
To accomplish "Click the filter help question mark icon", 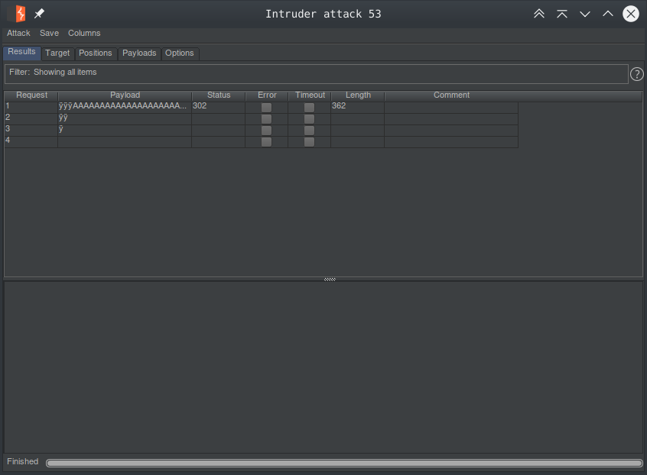I will point(636,74).
